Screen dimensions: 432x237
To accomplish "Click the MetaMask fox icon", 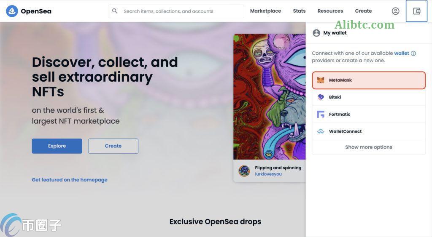I will (321, 80).
